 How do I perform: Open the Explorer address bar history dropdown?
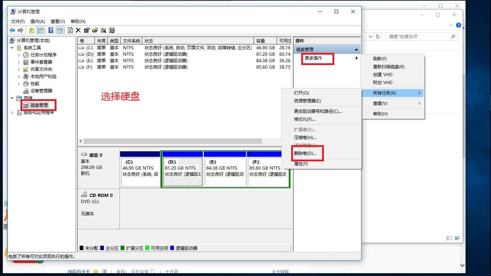click(x=371, y=37)
